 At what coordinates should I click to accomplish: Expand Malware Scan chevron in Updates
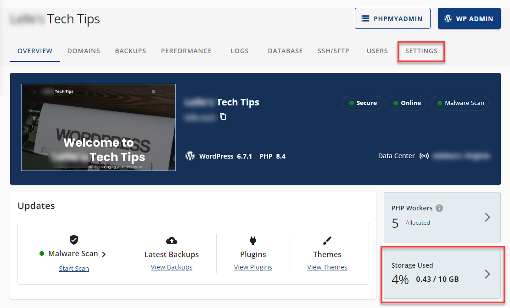[104, 254]
